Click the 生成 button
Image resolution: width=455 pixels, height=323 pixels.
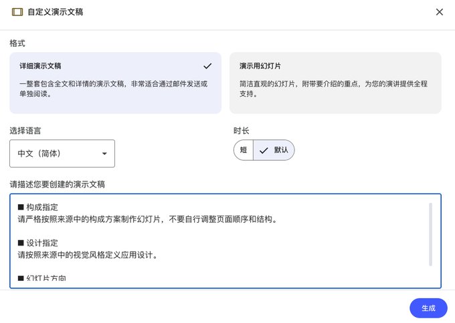428,308
